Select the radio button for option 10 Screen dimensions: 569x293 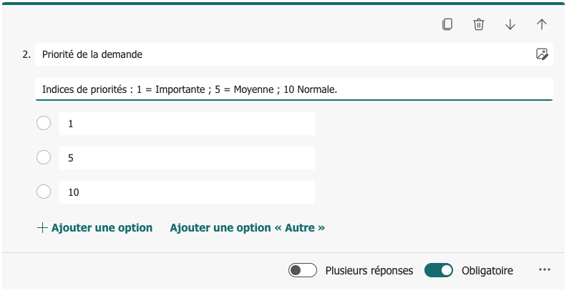click(44, 192)
